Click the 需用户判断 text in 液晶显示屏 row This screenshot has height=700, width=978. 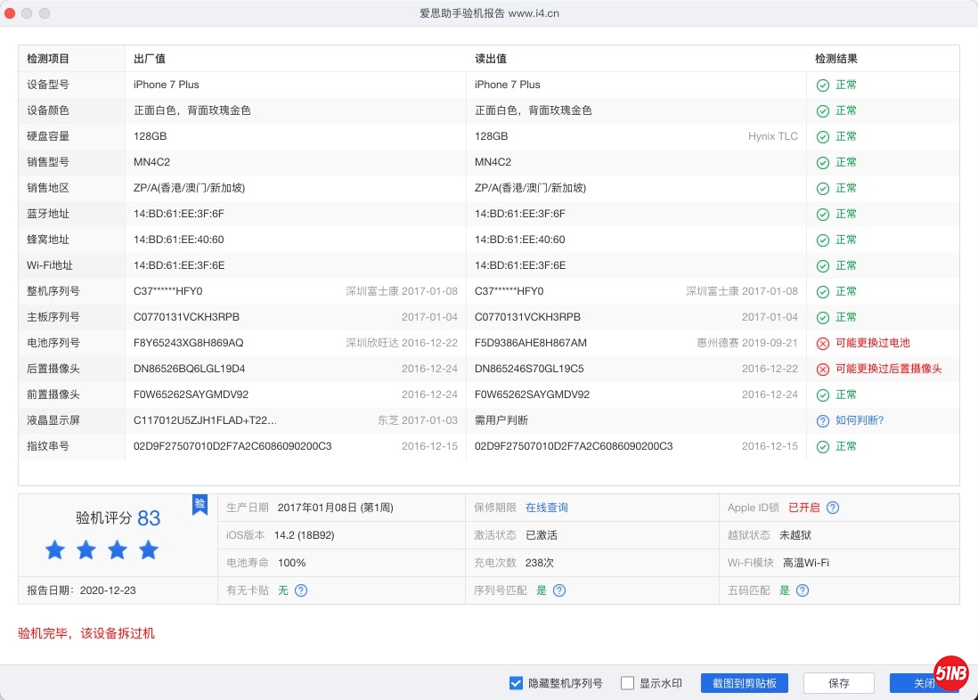click(501, 420)
